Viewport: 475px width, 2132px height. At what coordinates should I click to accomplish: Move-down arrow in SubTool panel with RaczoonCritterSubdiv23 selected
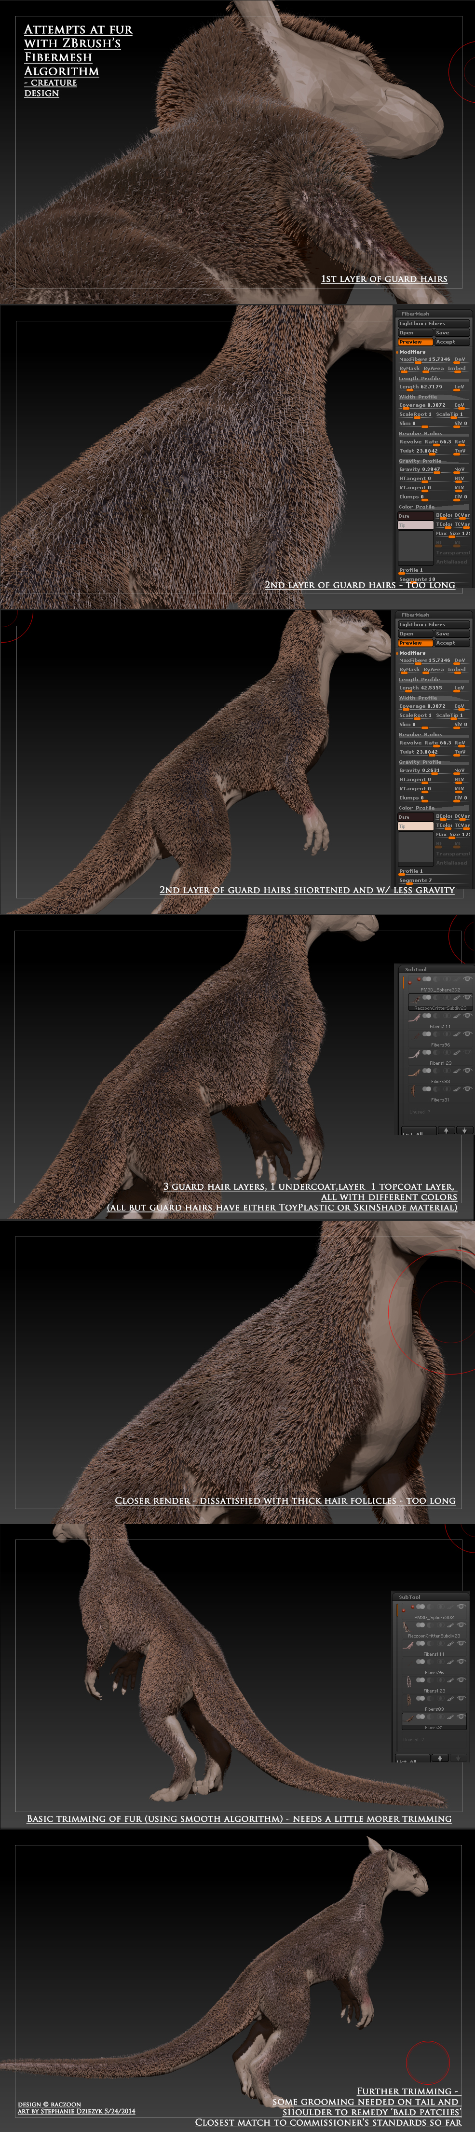pos(465,1130)
